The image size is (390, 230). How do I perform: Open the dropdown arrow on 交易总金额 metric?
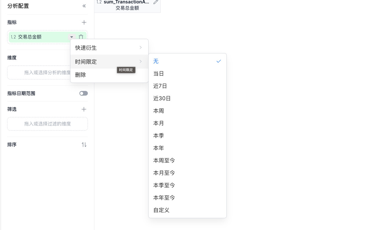pyautogui.click(x=72, y=37)
